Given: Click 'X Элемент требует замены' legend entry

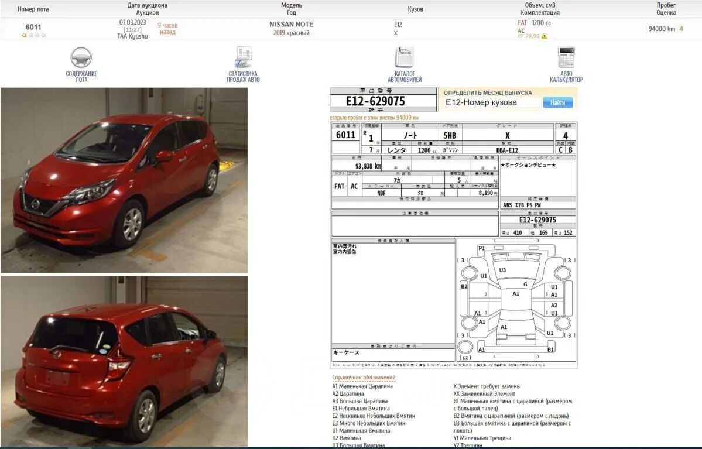Looking at the screenshot, I should 487,386.
